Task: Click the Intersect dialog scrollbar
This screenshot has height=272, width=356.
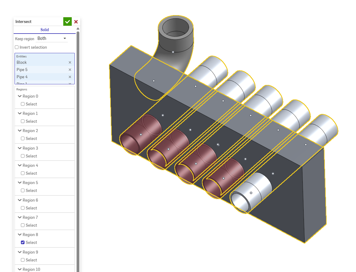Action: point(78,151)
